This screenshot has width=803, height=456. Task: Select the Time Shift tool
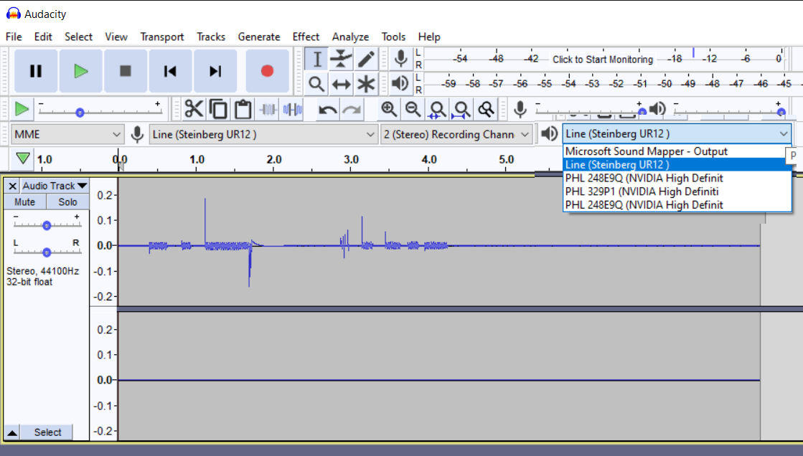341,83
